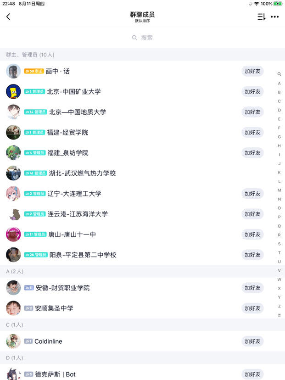This screenshot has width=285, height=380.
Task: Add 福建-经贸学院 as friend
Action: click(x=252, y=132)
